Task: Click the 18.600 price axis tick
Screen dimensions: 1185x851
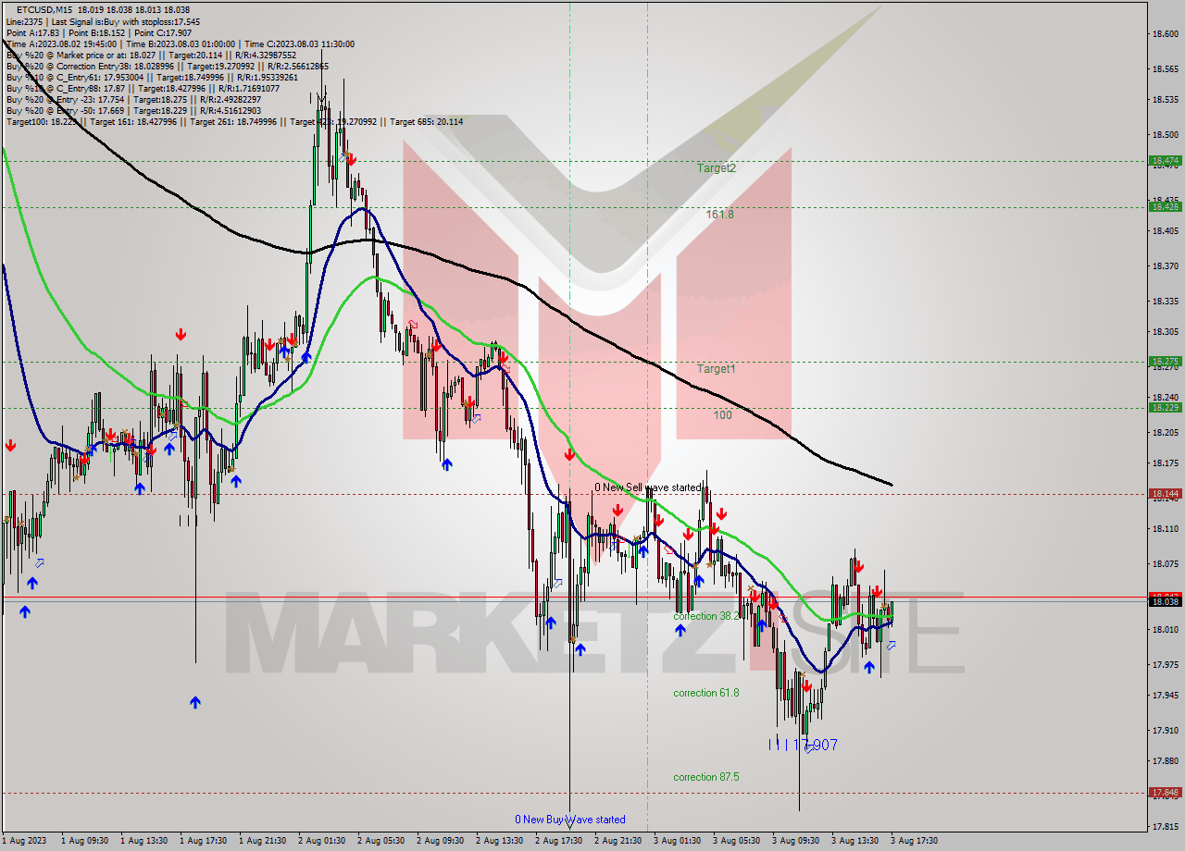Action: (x=1165, y=34)
